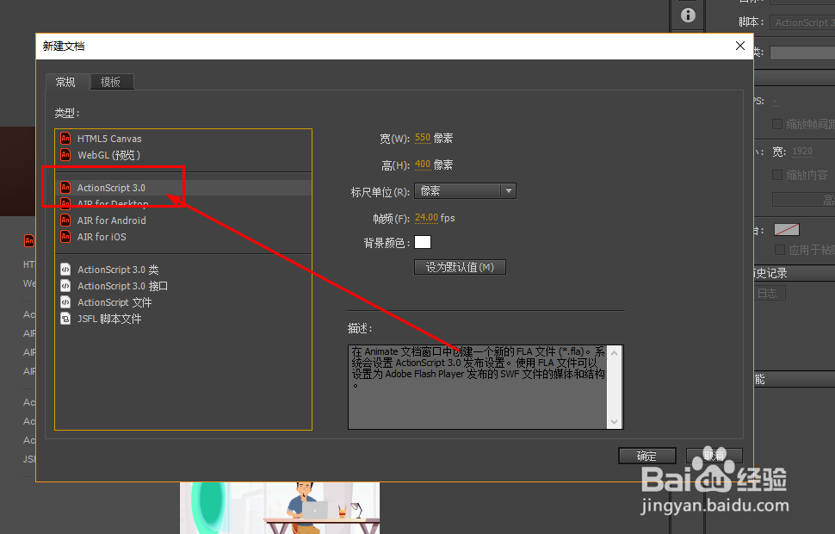Click the HTML5 Canvas document icon
The width and height of the screenshot is (835, 534).
[65, 139]
